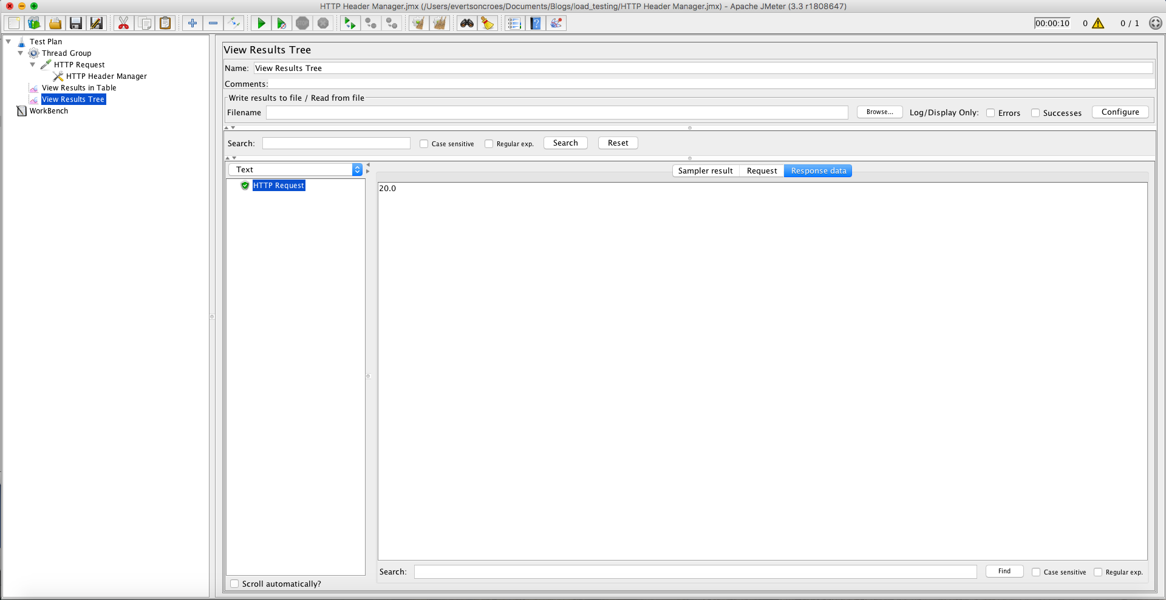This screenshot has width=1166, height=600.
Task: Clear results with single broom-gear icon
Action: (x=418, y=23)
